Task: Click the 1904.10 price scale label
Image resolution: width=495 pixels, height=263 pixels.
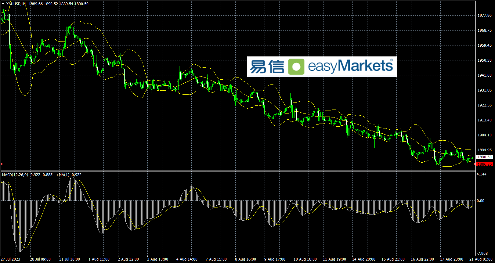Action: 484,135
